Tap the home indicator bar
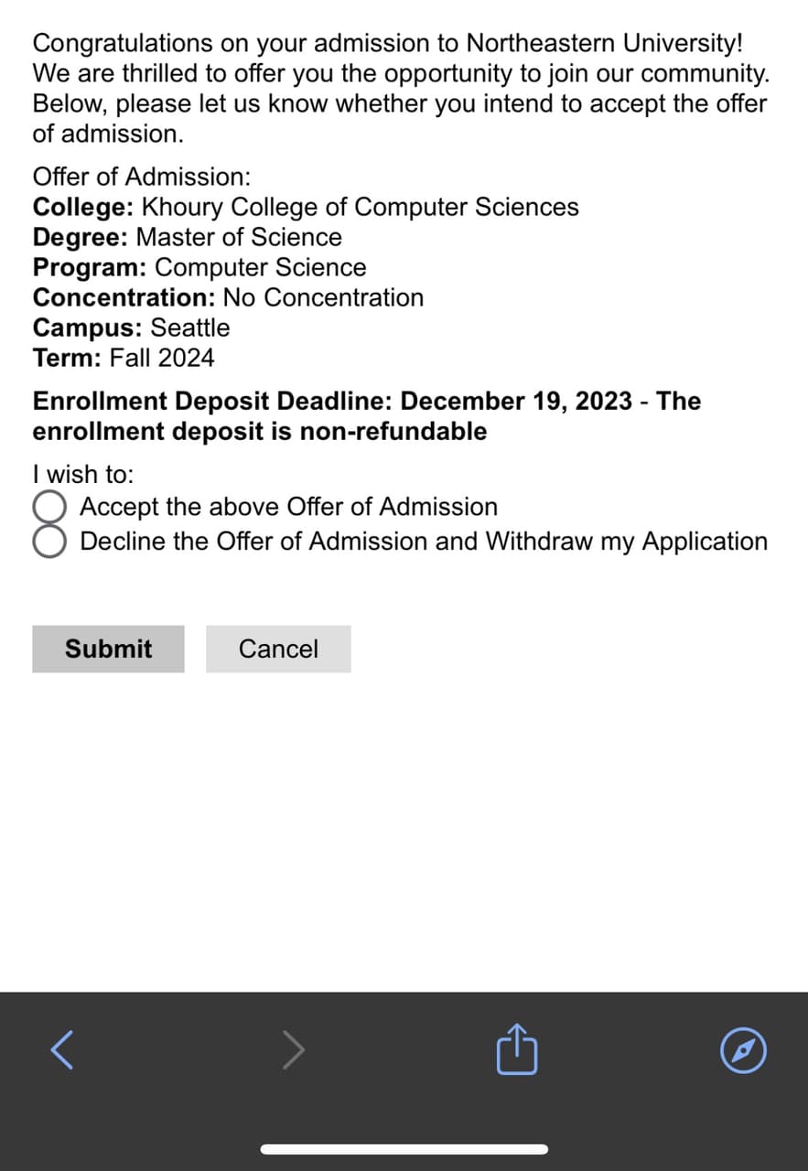 coord(404,1149)
